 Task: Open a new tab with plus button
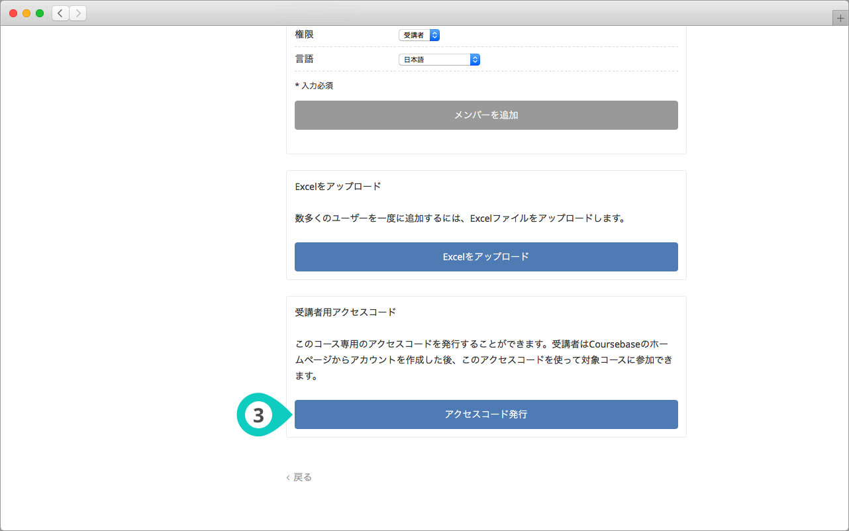840,19
